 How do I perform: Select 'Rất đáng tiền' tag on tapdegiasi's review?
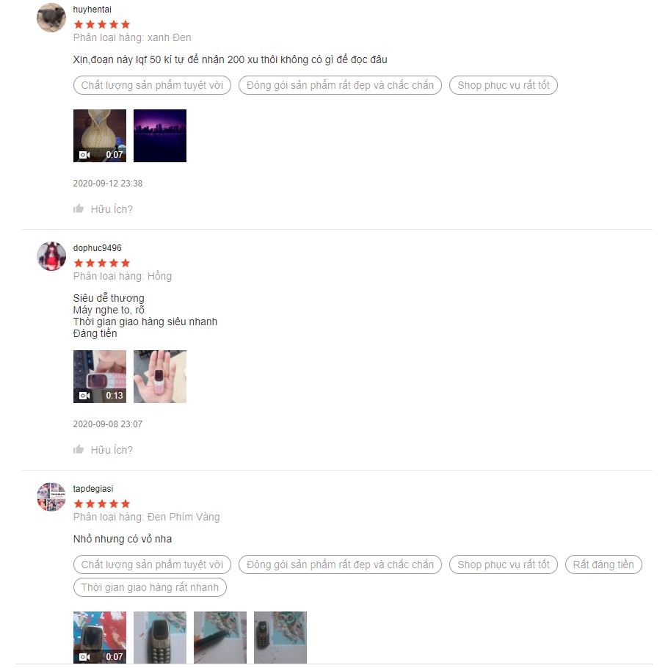point(603,564)
